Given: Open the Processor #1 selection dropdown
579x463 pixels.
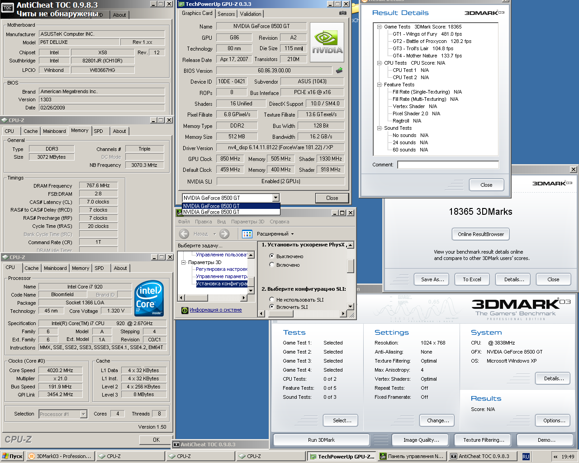Looking at the screenshot, I should [x=83, y=414].
